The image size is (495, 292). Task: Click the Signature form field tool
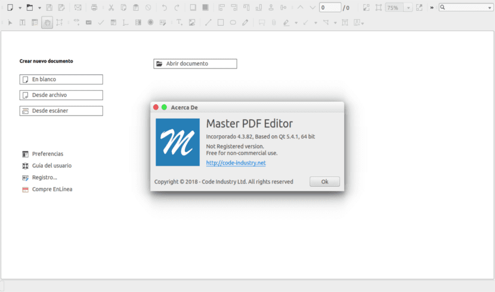pos(163,23)
